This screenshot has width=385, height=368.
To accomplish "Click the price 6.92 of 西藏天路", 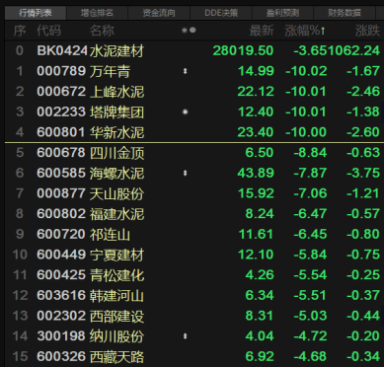I will click(260, 357).
